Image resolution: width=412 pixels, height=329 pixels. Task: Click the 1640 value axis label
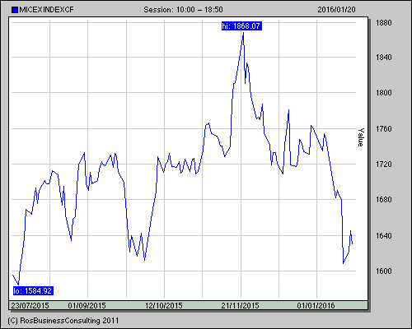(384, 235)
